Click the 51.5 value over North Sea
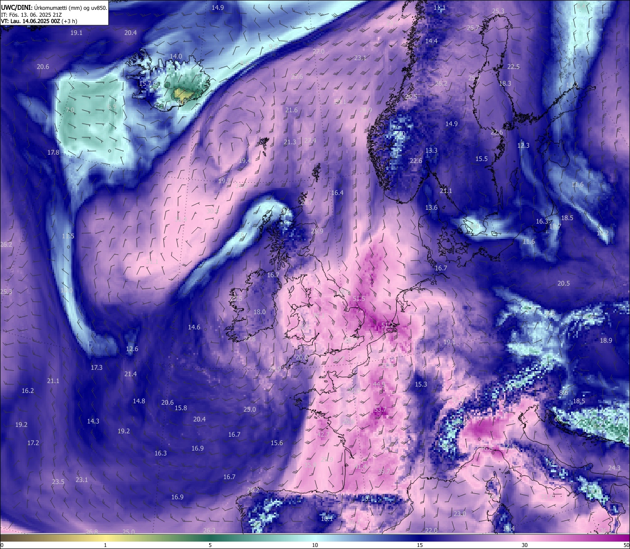The width and height of the screenshot is (630, 549). (x=359, y=299)
